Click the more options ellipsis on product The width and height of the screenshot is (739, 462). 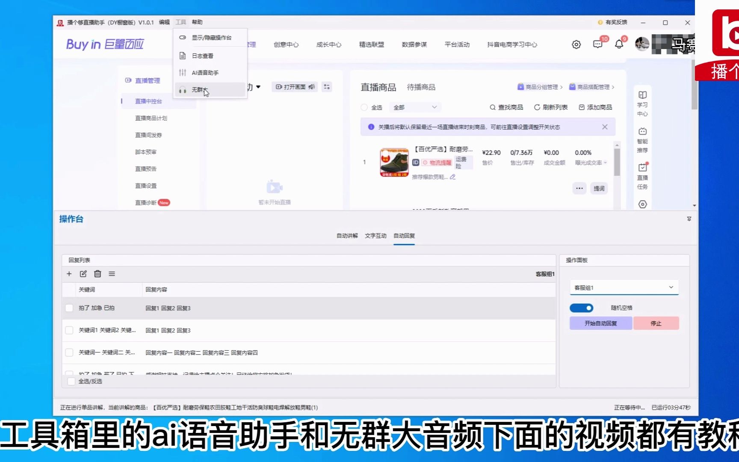pos(579,188)
